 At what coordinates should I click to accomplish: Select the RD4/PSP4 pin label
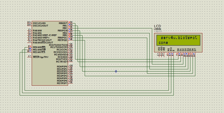tap(62, 76)
